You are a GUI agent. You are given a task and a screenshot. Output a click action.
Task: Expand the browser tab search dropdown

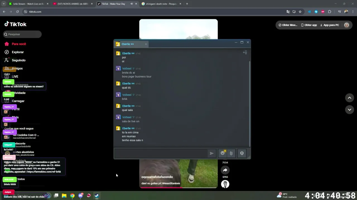(x=4, y=4)
